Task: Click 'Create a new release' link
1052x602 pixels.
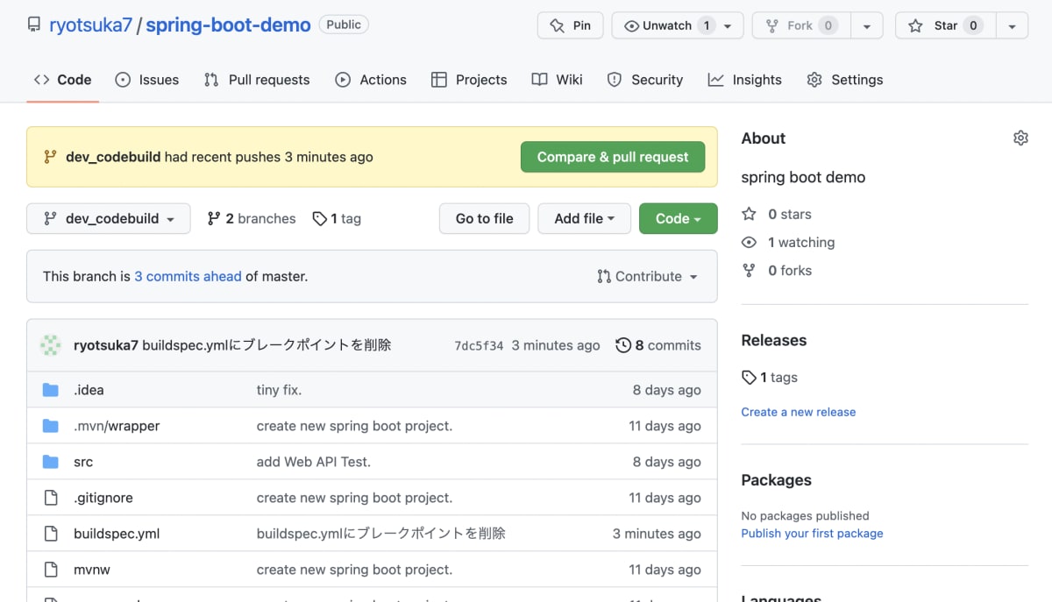Action: click(799, 412)
